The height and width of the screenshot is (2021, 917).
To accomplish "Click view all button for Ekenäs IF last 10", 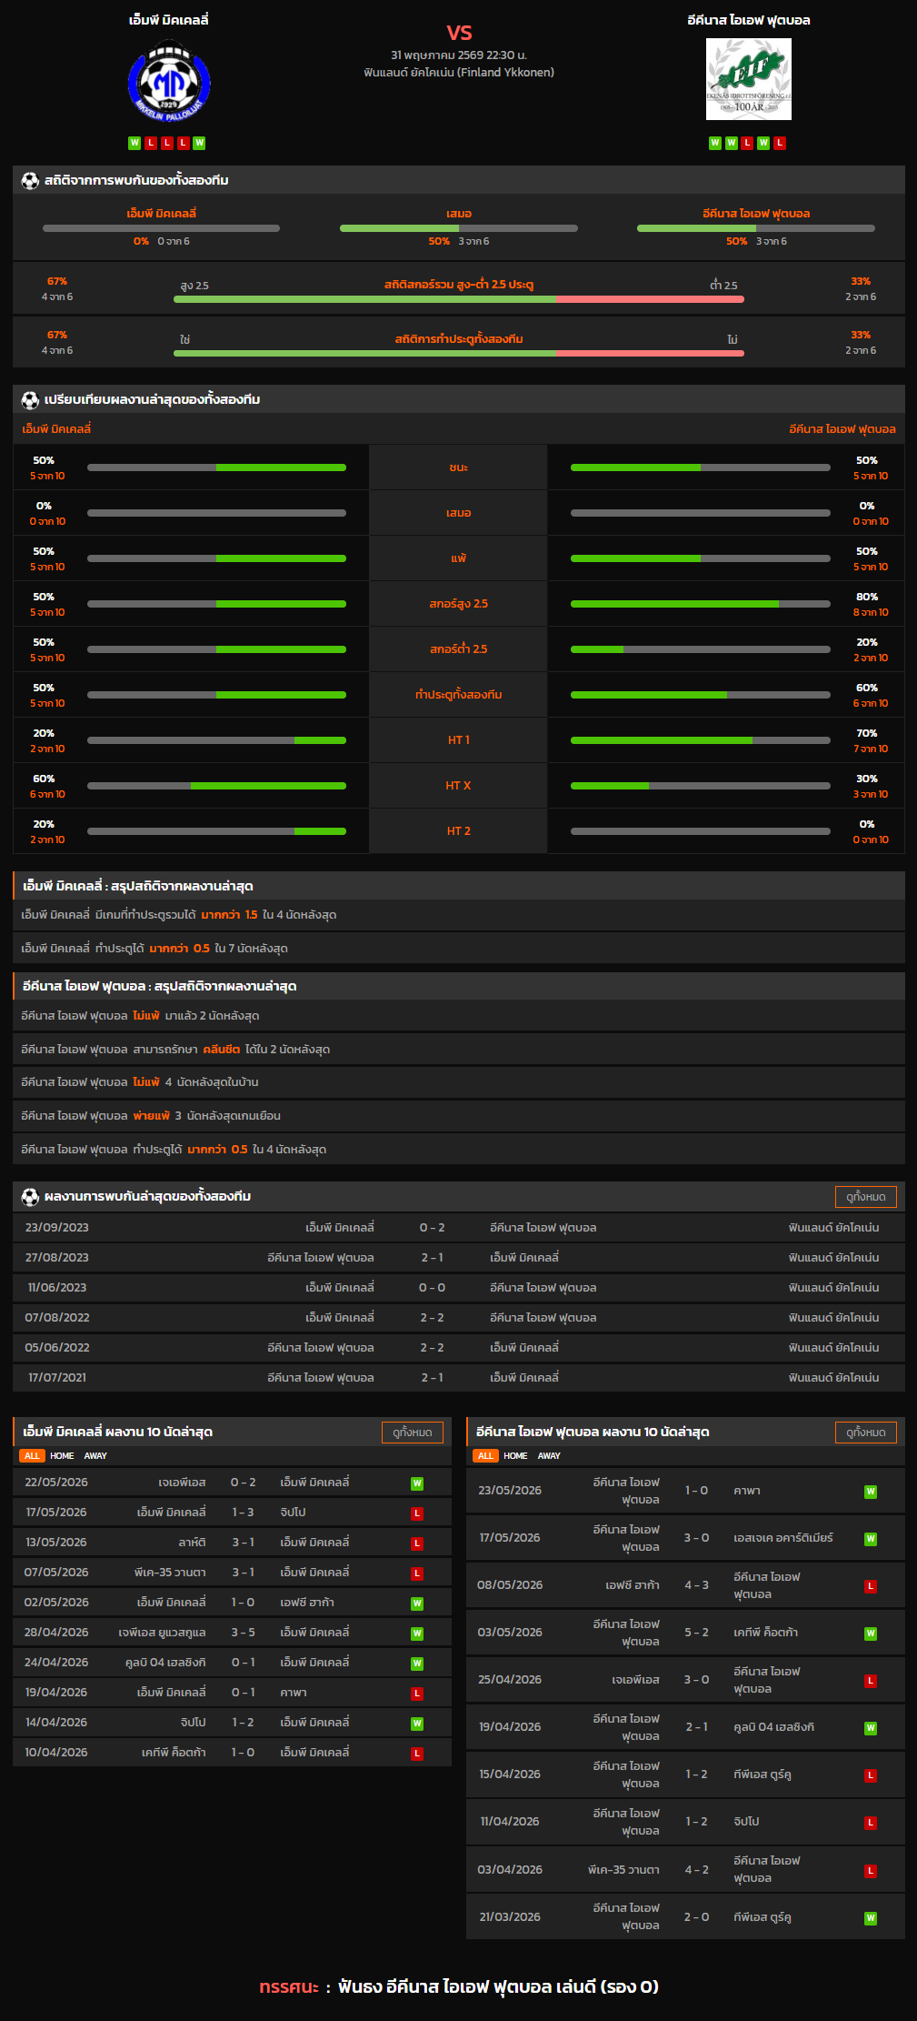I will pyautogui.click(x=866, y=1433).
